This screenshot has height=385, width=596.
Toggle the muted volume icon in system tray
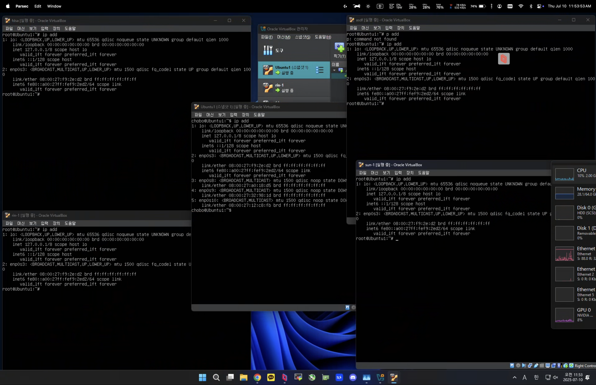coord(555,377)
